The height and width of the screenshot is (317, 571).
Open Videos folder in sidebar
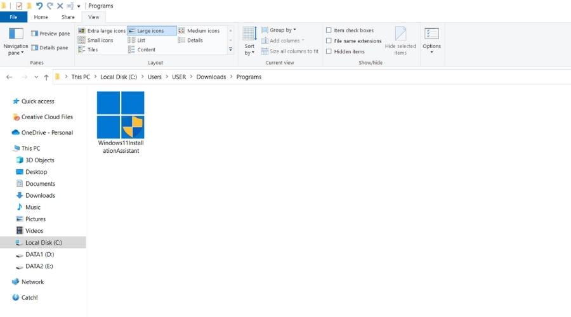tap(30, 231)
